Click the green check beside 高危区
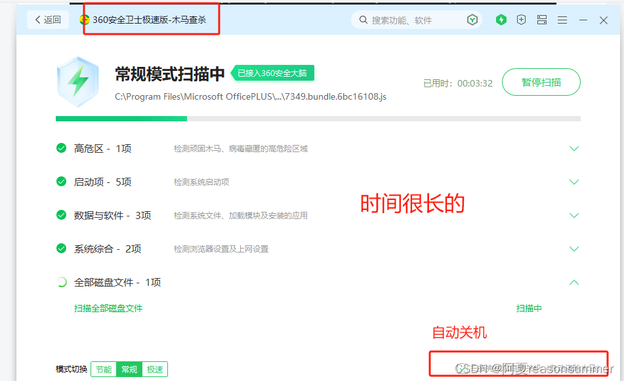Screen dimensions: 624x381 (61, 148)
